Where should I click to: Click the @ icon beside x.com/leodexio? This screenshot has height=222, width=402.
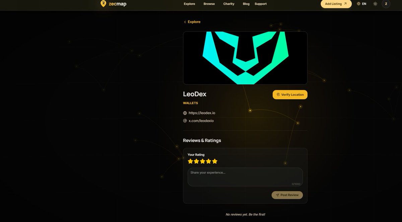(185, 121)
